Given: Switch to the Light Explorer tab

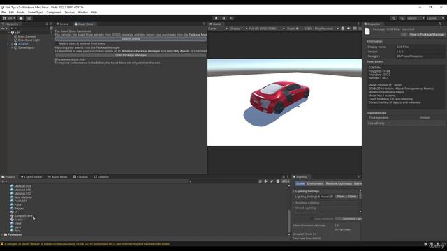Looking at the screenshot, I should 31,177.
